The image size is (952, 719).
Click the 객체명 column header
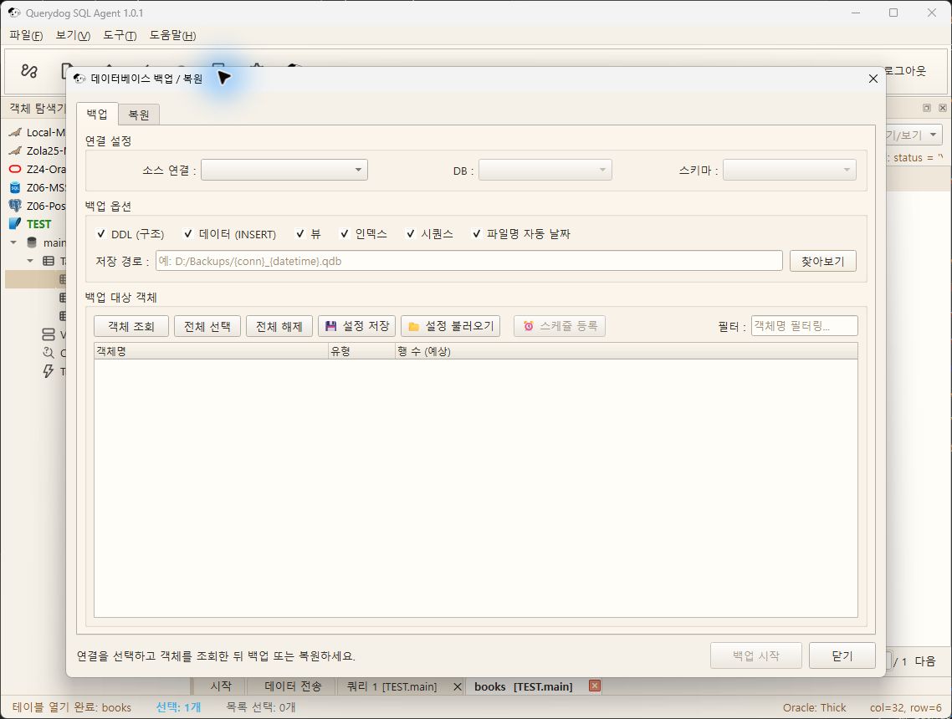coord(211,351)
